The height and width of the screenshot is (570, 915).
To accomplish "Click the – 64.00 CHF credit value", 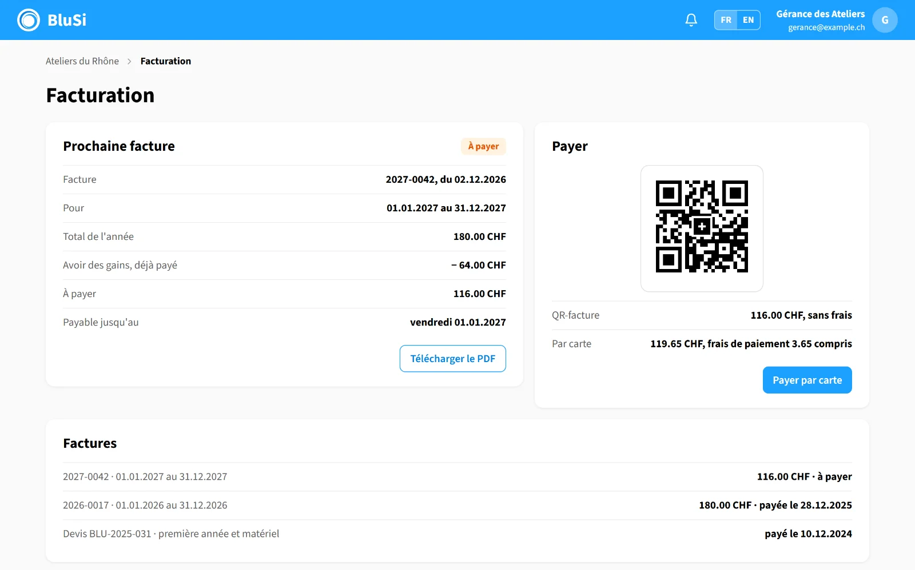I will pyautogui.click(x=479, y=265).
